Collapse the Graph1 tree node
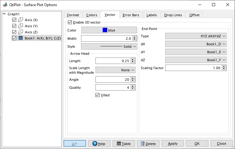The image size is (235, 149). [4, 14]
